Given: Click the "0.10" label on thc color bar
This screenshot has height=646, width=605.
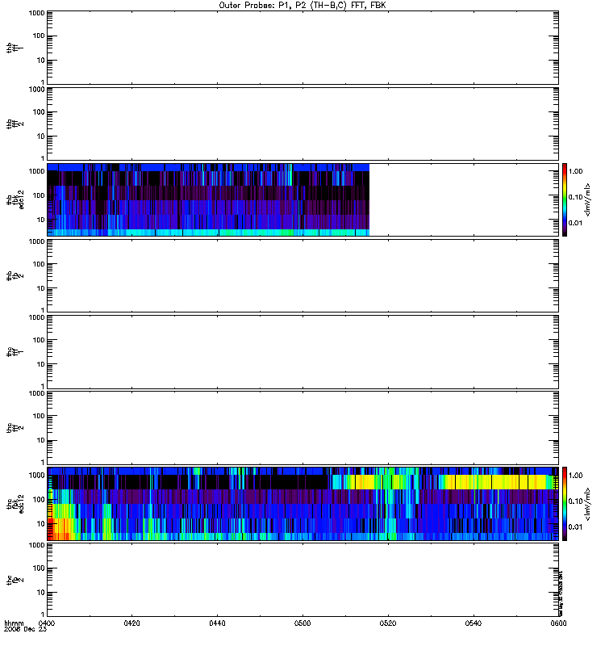Looking at the screenshot, I should [575, 501].
